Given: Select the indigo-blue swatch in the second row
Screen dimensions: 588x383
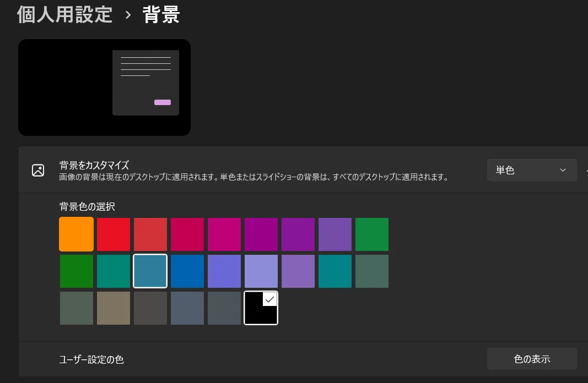Looking at the screenshot, I should 224,271.
